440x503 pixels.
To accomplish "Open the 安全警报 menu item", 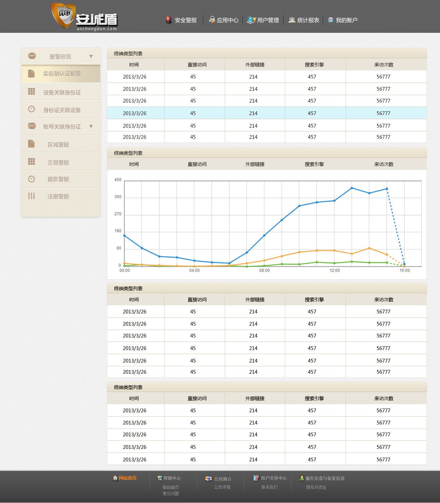I will (x=186, y=20).
